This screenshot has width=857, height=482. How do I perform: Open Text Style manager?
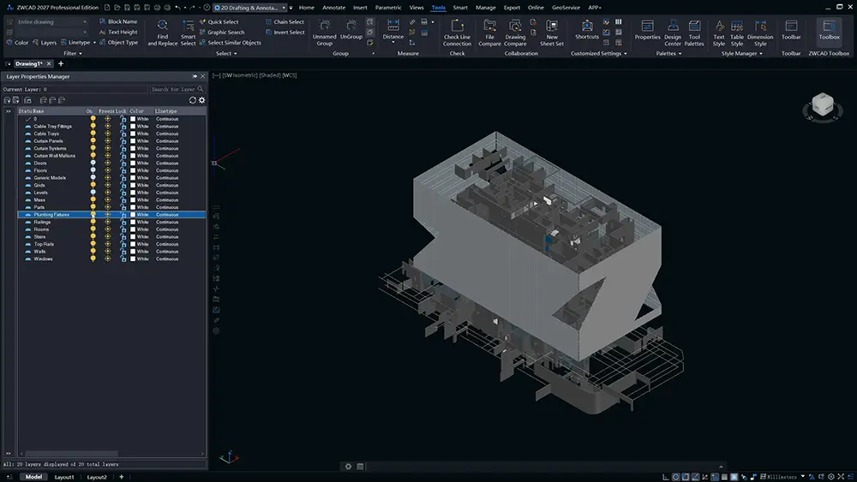(719, 33)
